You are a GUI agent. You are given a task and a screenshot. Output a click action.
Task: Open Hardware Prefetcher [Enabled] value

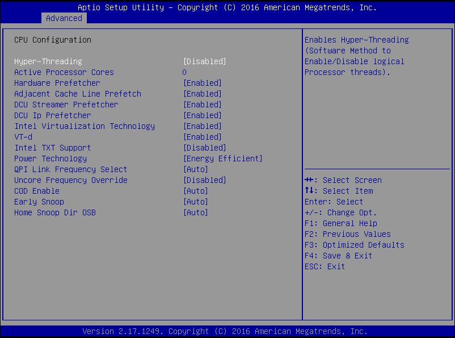click(x=203, y=83)
